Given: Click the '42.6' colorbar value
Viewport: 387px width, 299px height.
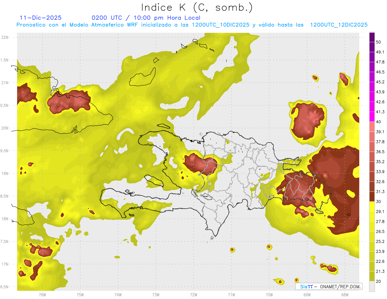Looking at the screenshot, I should [380, 102].
